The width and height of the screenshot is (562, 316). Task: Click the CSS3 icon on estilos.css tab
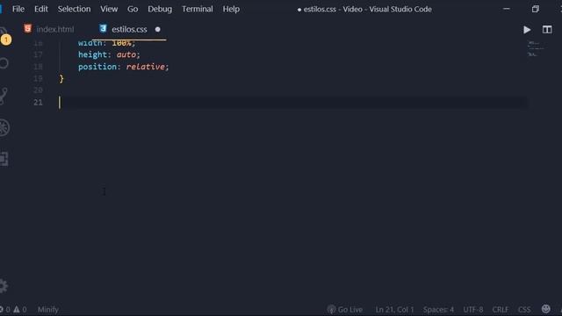coord(103,29)
